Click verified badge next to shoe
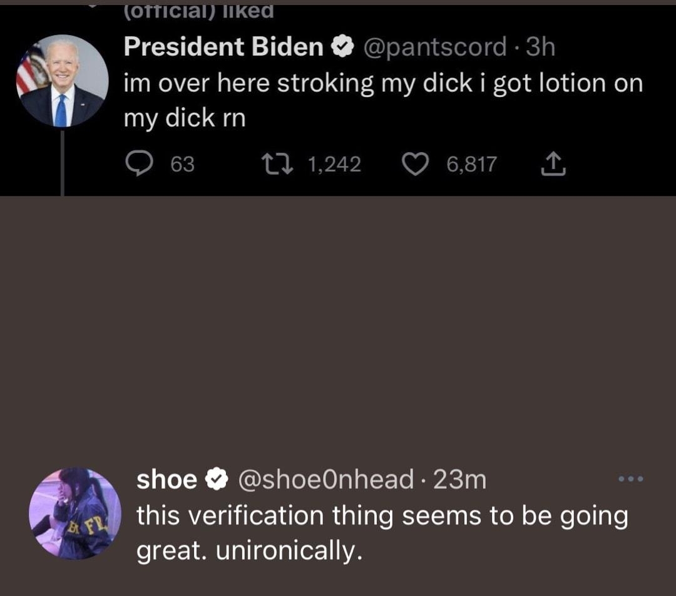This screenshot has width=676, height=596. tap(217, 480)
